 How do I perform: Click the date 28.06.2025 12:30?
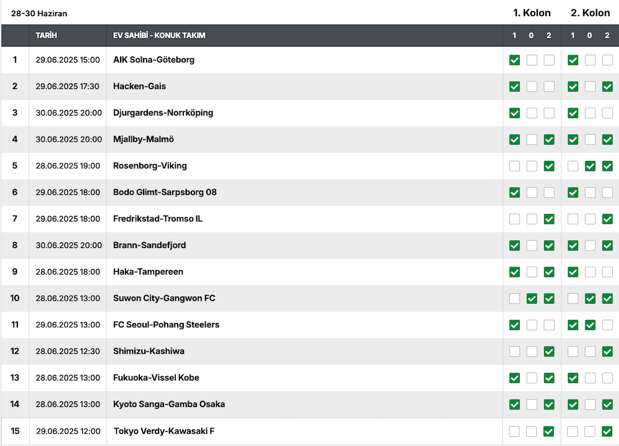point(68,351)
